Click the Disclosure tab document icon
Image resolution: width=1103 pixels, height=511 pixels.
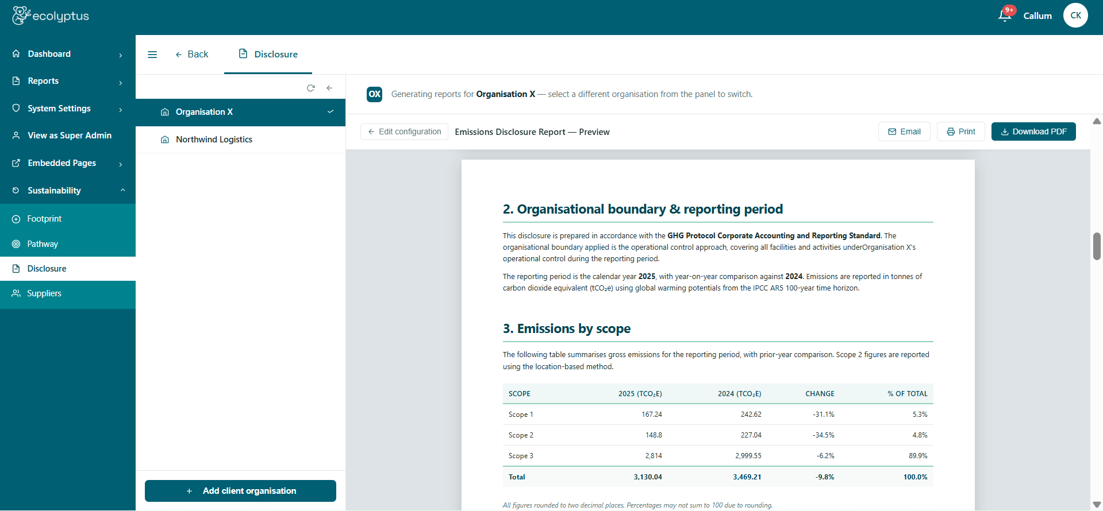click(243, 53)
